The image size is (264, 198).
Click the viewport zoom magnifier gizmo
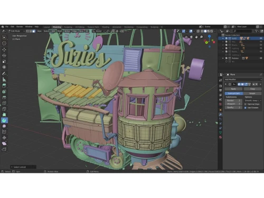click(201, 37)
